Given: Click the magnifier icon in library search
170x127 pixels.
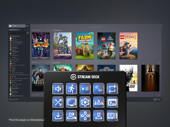Looking at the screenshot, I should (x=10, y=33).
